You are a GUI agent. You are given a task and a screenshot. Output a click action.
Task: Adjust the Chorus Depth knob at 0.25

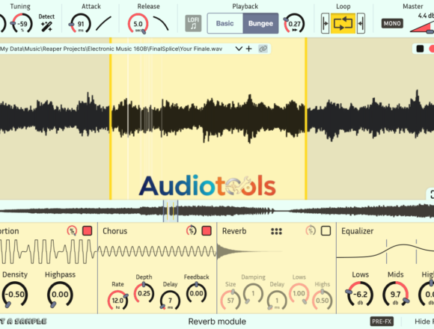coord(144,293)
